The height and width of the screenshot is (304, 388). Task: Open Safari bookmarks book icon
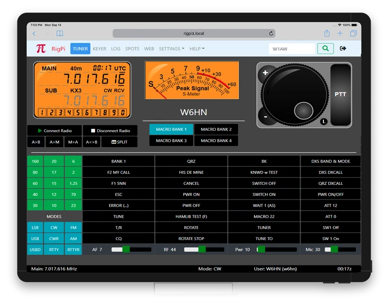(60, 33)
